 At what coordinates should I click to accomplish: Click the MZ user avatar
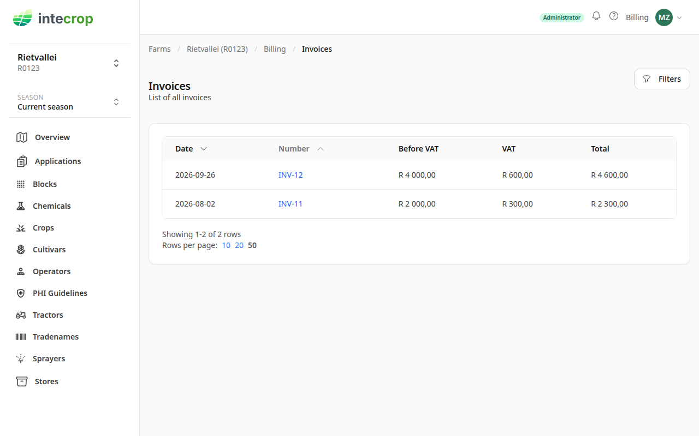pyautogui.click(x=664, y=17)
